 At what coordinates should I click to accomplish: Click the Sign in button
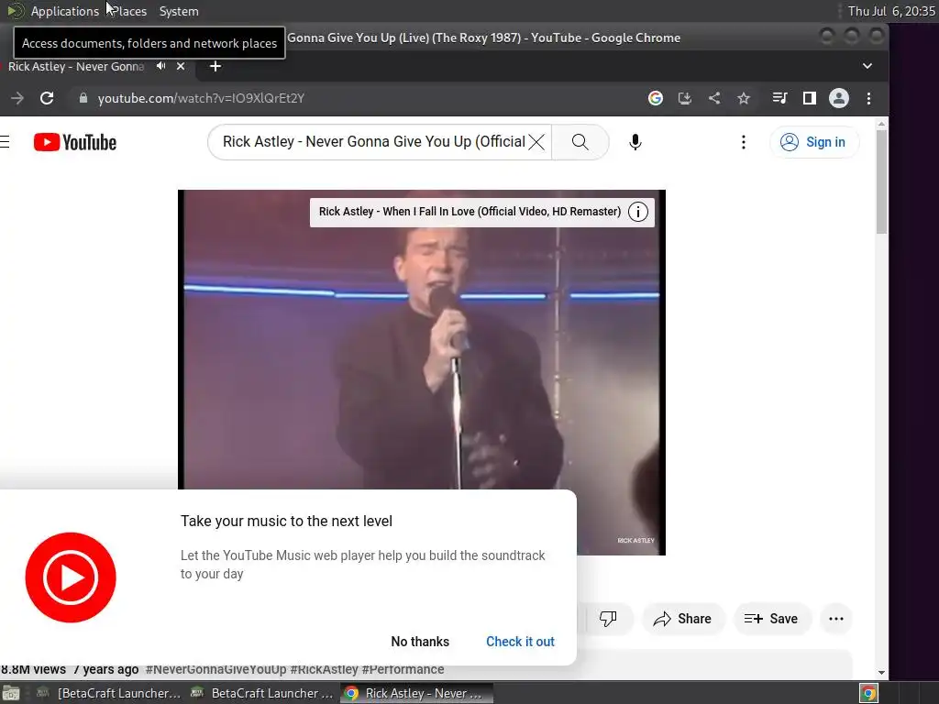click(814, 142)
